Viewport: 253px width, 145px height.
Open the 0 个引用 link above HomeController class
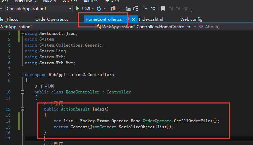point(44,86)
